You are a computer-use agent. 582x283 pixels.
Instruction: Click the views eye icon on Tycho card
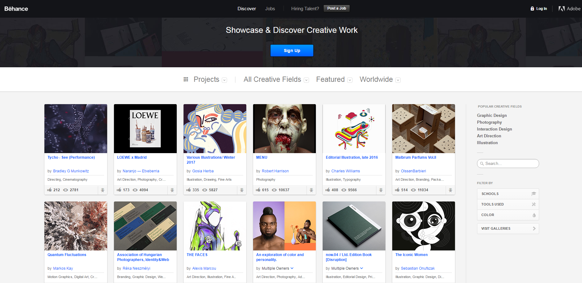pos(66,190)
